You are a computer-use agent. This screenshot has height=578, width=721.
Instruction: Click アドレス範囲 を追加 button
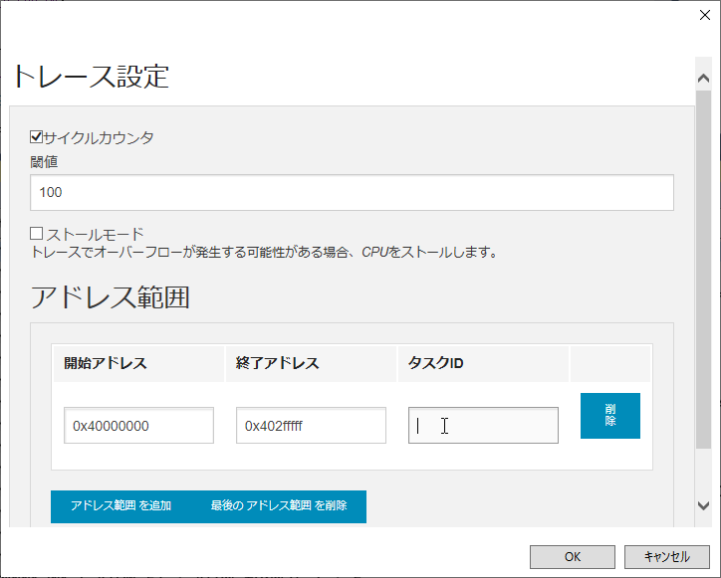click(120, 506)
